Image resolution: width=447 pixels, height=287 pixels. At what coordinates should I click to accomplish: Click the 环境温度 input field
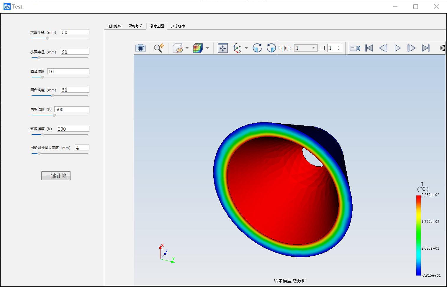coord(73,129)
